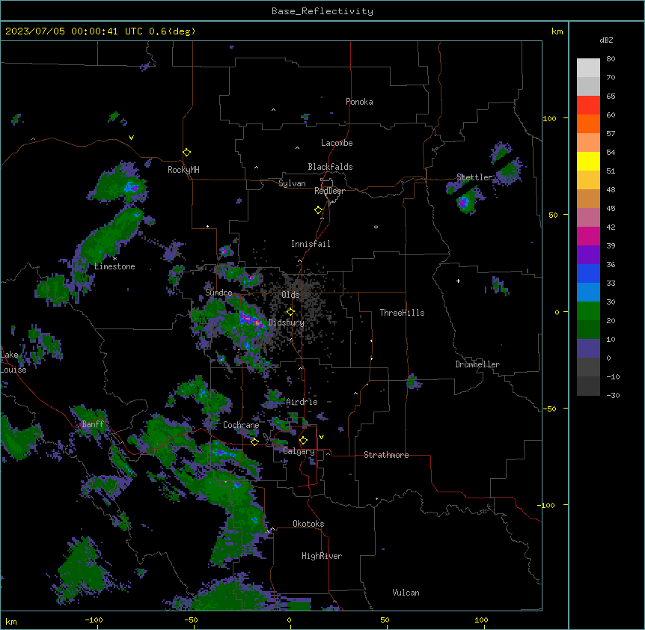Click the HighRiver label

click(322, 556)
